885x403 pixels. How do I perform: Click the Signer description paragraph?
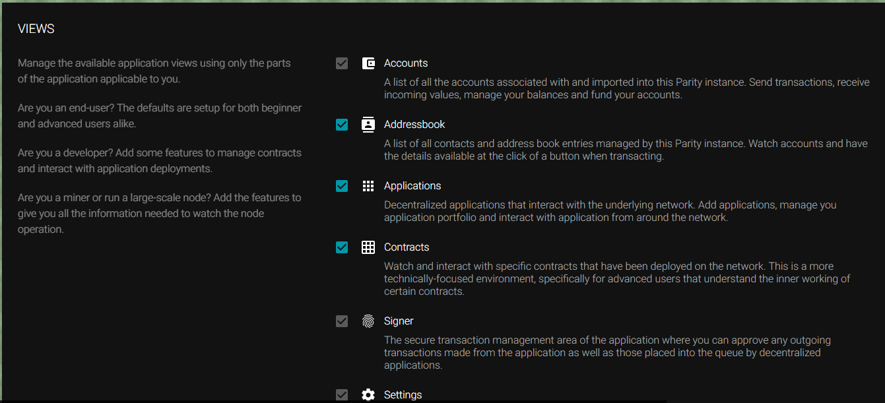[x=607, y=352]
